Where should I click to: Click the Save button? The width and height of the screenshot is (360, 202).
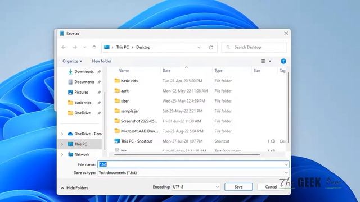(x=238, y=187)
